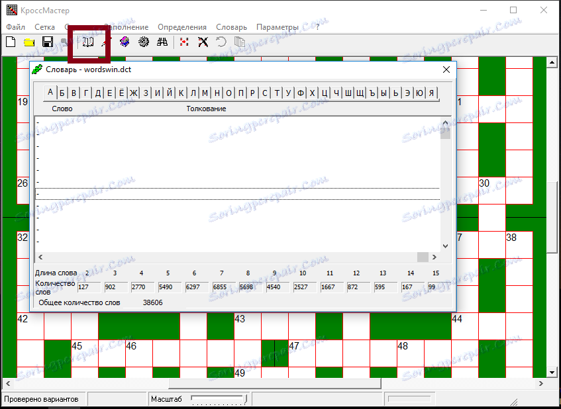Click the Толкование column header

click(x=206, y=109)
